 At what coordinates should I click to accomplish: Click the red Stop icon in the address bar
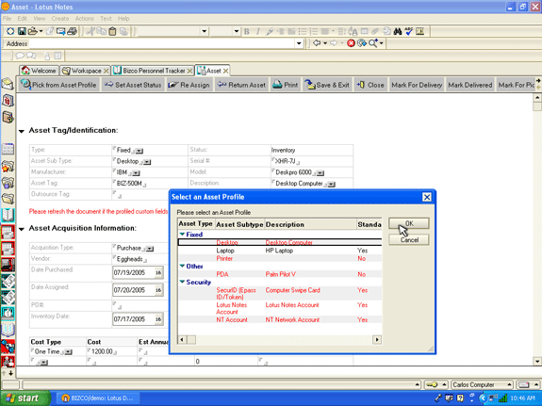[351, 43]
